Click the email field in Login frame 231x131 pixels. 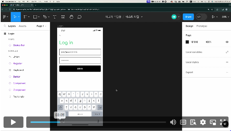coord(80,52)
